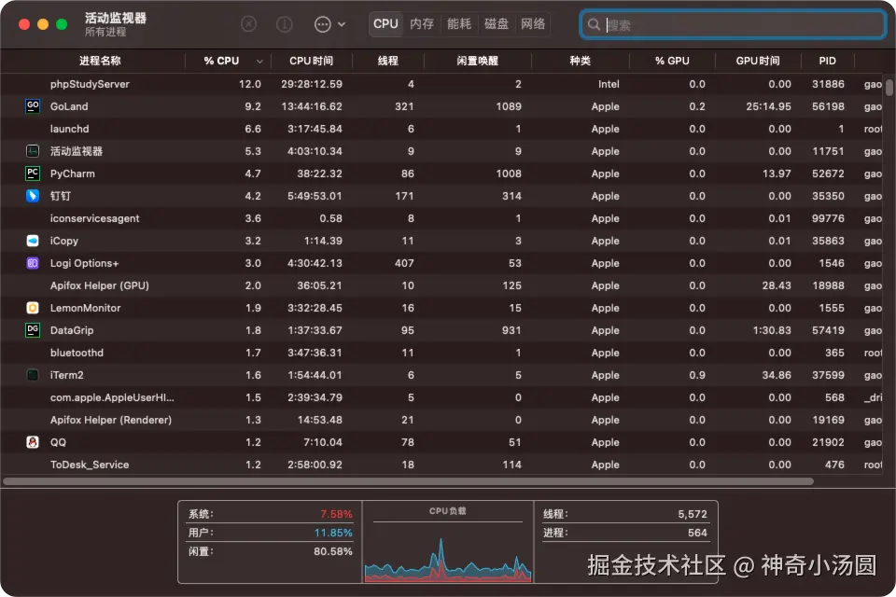Select the com.apple.AppleUserHI... row
Image resolution: width=896 pixels, height=597 pixels.
[x=441, y=397]
